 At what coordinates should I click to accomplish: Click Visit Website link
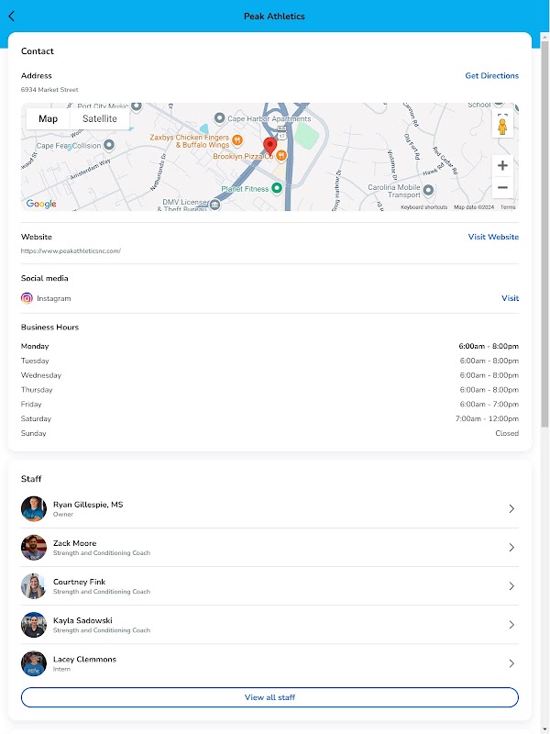[x=493, y=237]
